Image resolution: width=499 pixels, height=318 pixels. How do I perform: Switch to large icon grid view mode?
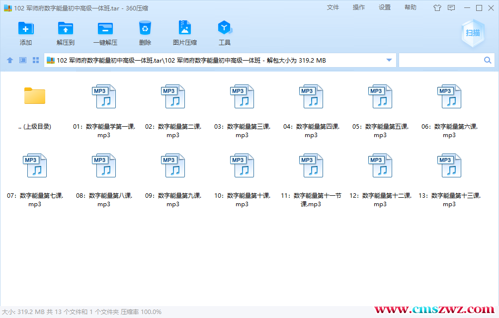[35, 60]
